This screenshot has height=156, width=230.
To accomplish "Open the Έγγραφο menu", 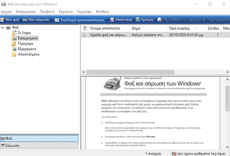I will point(84,12).
